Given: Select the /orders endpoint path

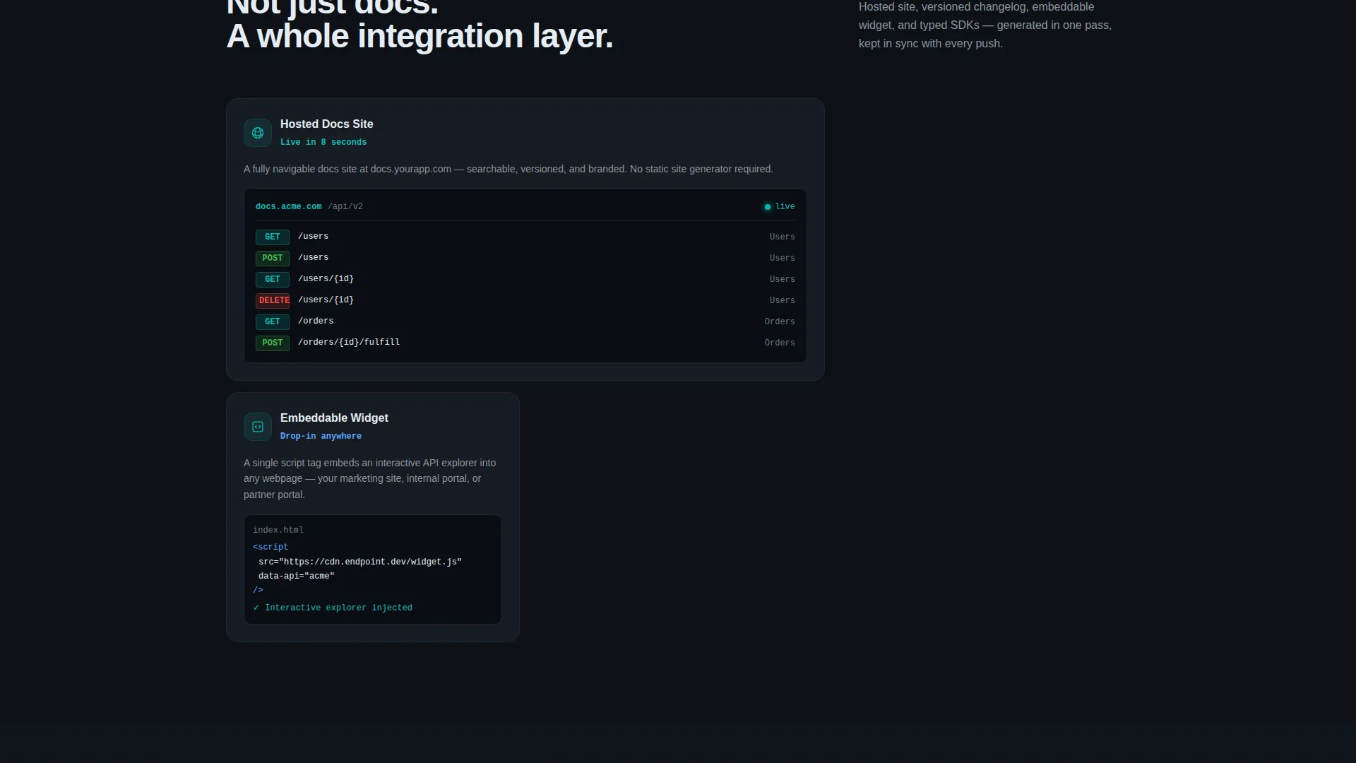Looking at the screenshot, I should [316, 321].
